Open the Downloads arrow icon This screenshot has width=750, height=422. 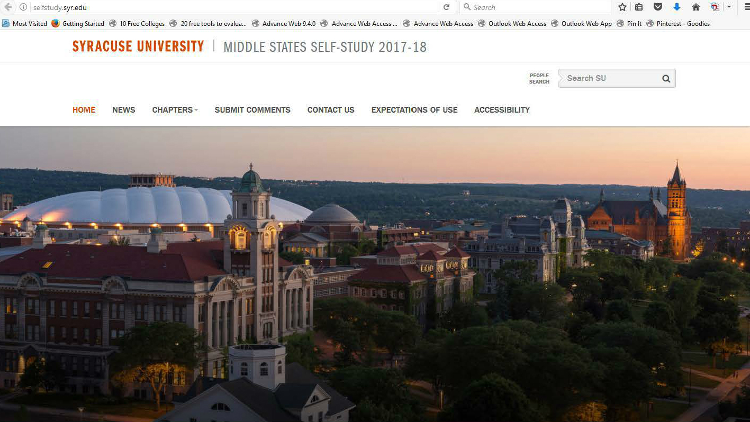click(x=676, y=7)
